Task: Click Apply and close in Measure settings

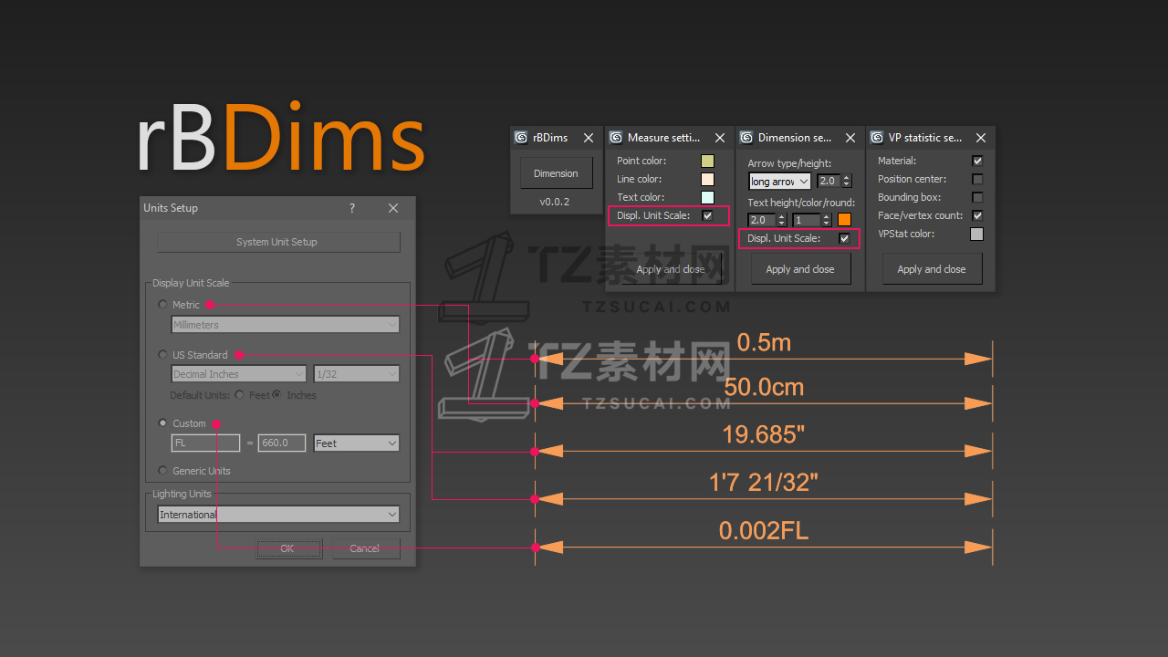Action: (x=671, y=269)
